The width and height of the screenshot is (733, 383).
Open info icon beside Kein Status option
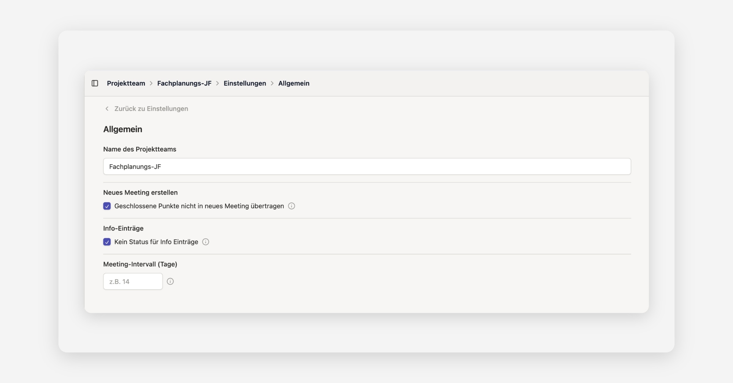click(x=206, y=242)
